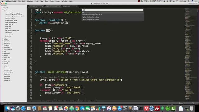
Task: Open Vivaldi red icon in dock
Action: point(146,109)
